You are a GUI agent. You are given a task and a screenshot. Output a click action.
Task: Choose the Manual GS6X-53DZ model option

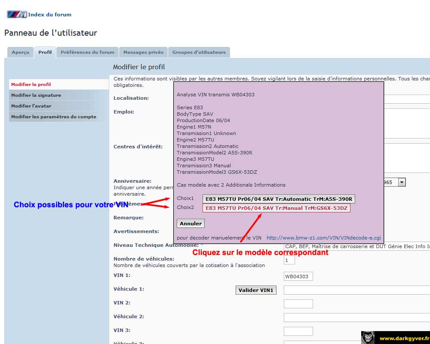[276, 208]
